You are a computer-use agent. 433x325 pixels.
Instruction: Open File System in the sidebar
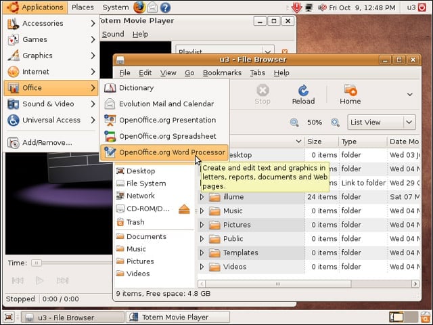155,183
